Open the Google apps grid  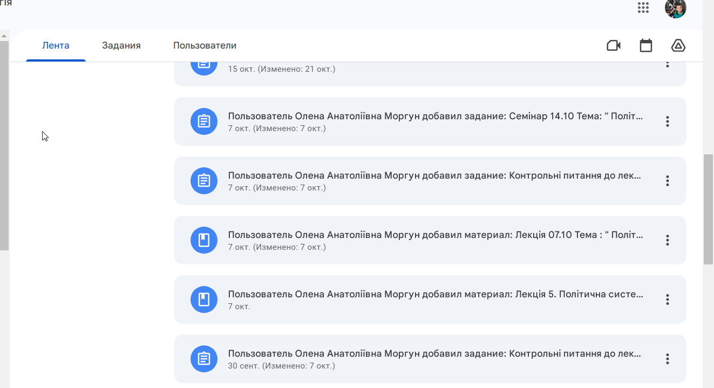[x=643, y=8]
